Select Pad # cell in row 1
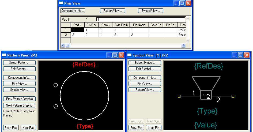The width and height of the screenshot is (253, 132). click(78, 30)
